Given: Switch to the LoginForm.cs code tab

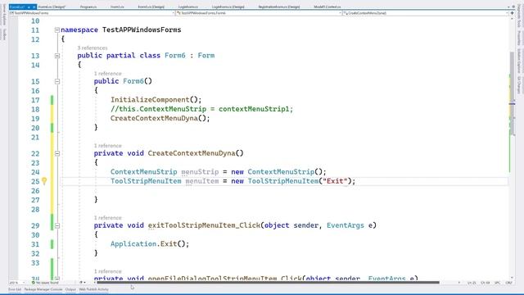Looking at the screenshot, I should click(187, 7).
